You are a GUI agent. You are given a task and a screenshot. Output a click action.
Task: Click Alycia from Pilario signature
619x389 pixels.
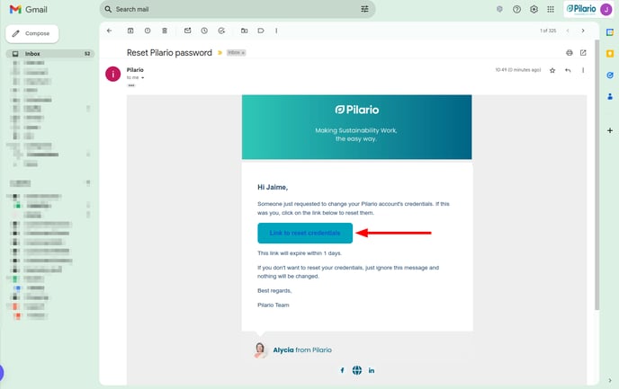click(302, 350)
